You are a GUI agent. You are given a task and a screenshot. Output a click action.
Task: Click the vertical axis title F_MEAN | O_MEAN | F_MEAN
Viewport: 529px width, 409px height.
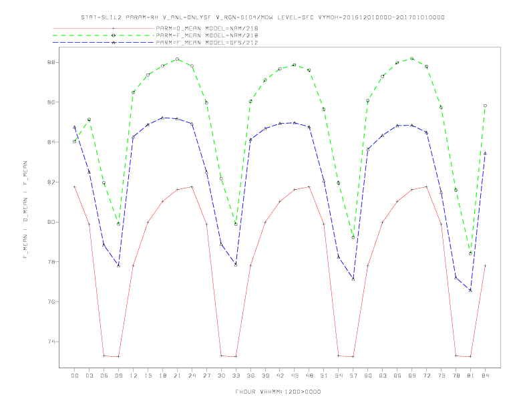click(x=25, y=210)
